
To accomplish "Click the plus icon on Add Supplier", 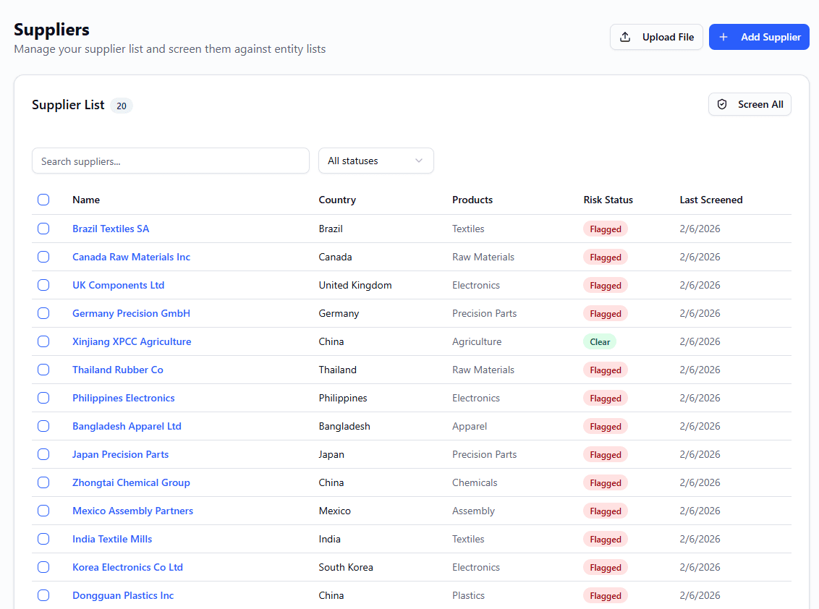I will click(723, 36).
